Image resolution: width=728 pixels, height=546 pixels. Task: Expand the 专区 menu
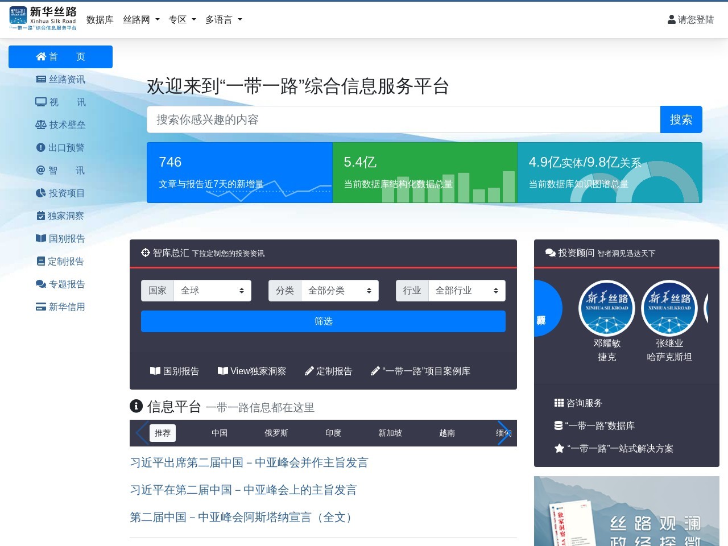(x=182, y=19)
